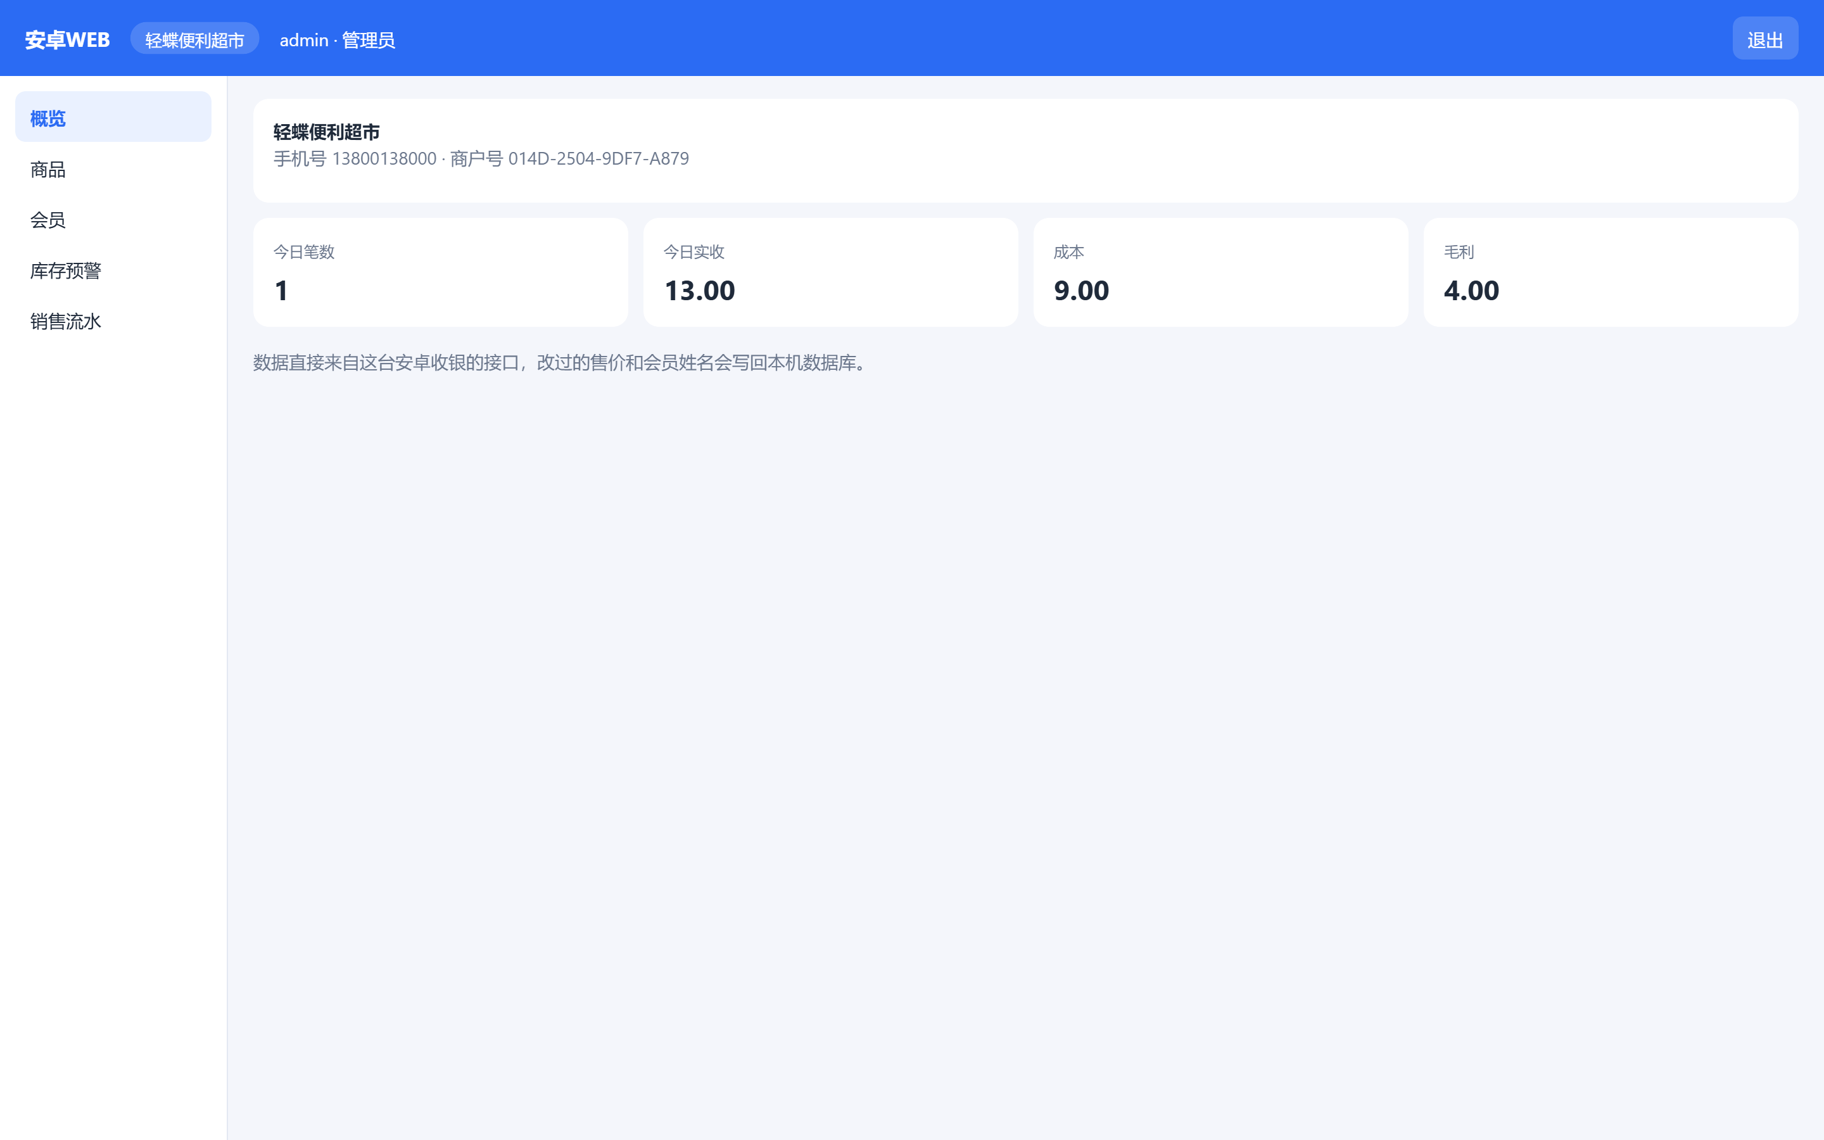Click the 手机号 13800138000 merchant info line
This screenshot has width=1824, height=1140.
pos(481,158)
